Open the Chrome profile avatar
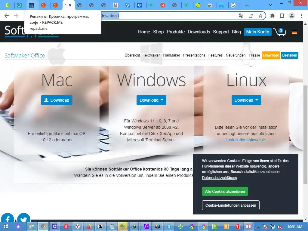The image size is (308, 231). pyautogui.click(x=292, y=16)
